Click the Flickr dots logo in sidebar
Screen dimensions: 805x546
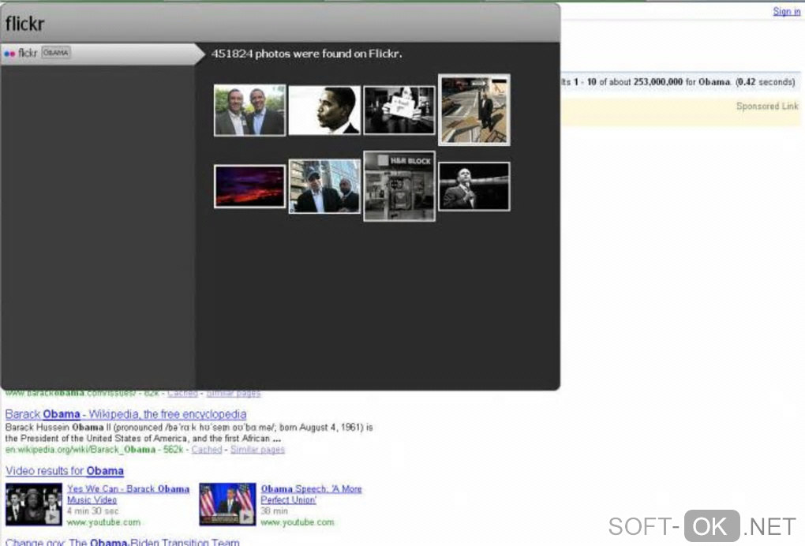click(9, 54)
